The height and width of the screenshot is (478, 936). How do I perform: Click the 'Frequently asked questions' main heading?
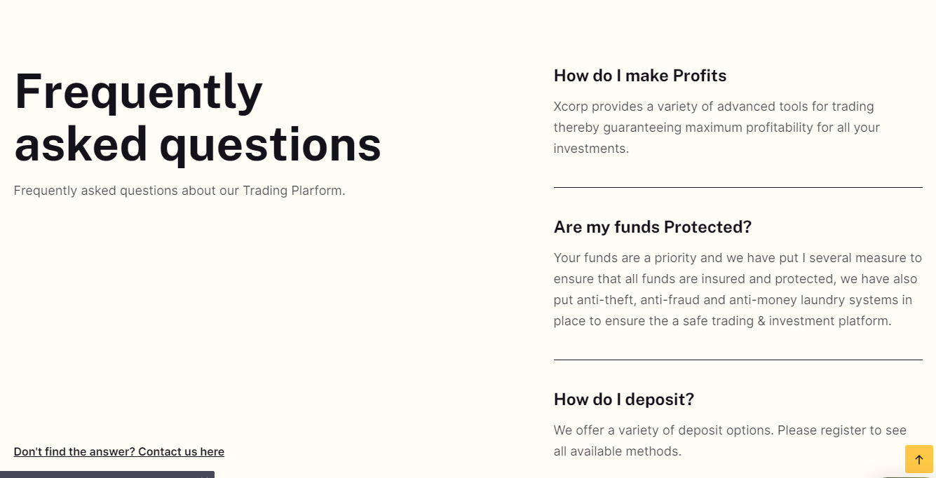click(x=198, y=118)
